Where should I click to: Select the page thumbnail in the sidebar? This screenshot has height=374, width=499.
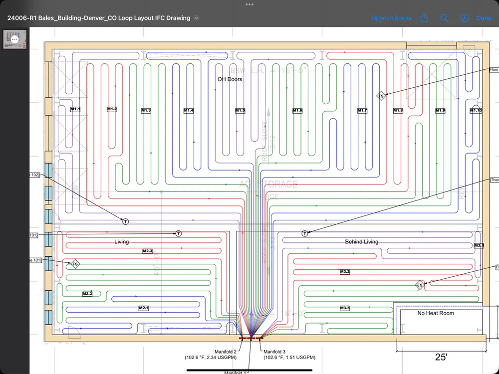click(14, 39)
